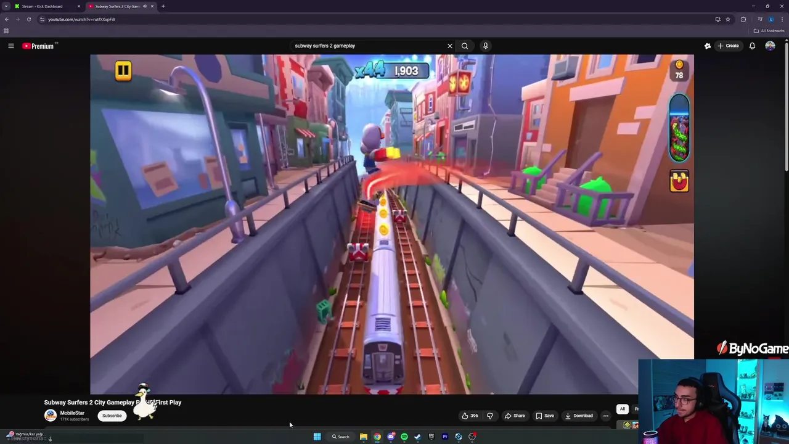Select the All chip in related videos
Viewport: 789px width, 444px height.
623,409
